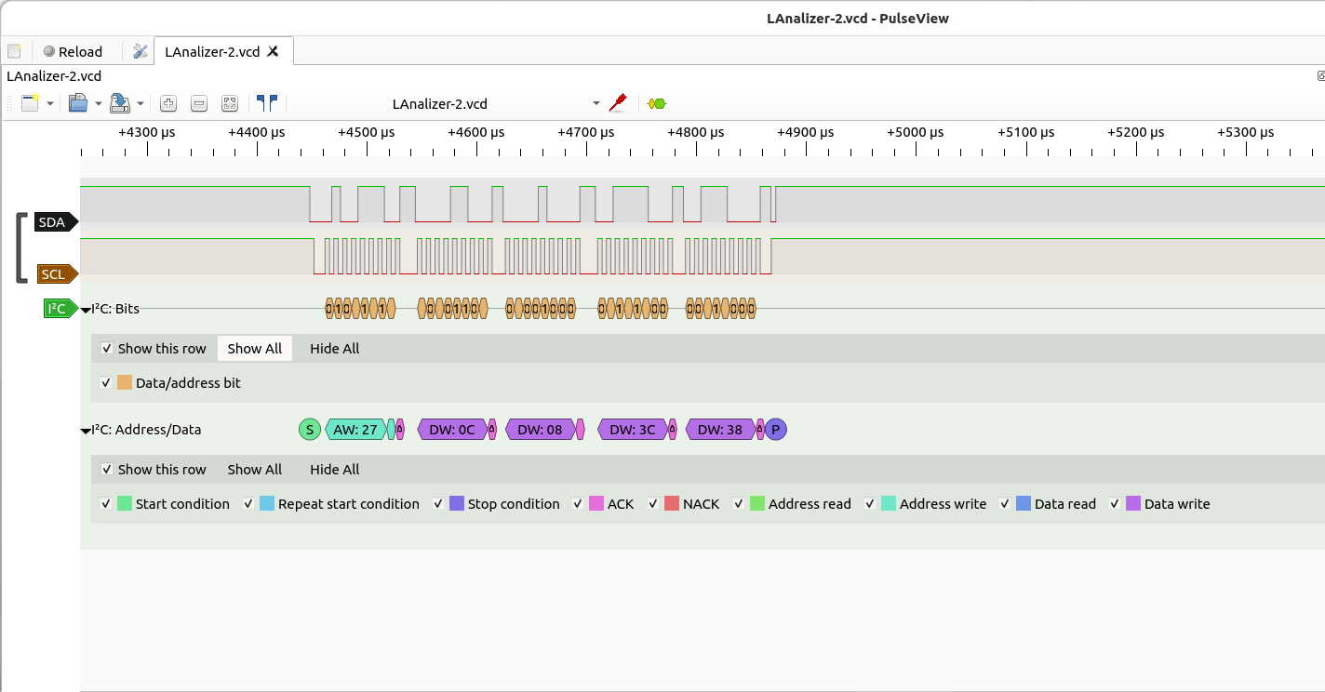Toggle the Data read checkbox

[1005, 504]
